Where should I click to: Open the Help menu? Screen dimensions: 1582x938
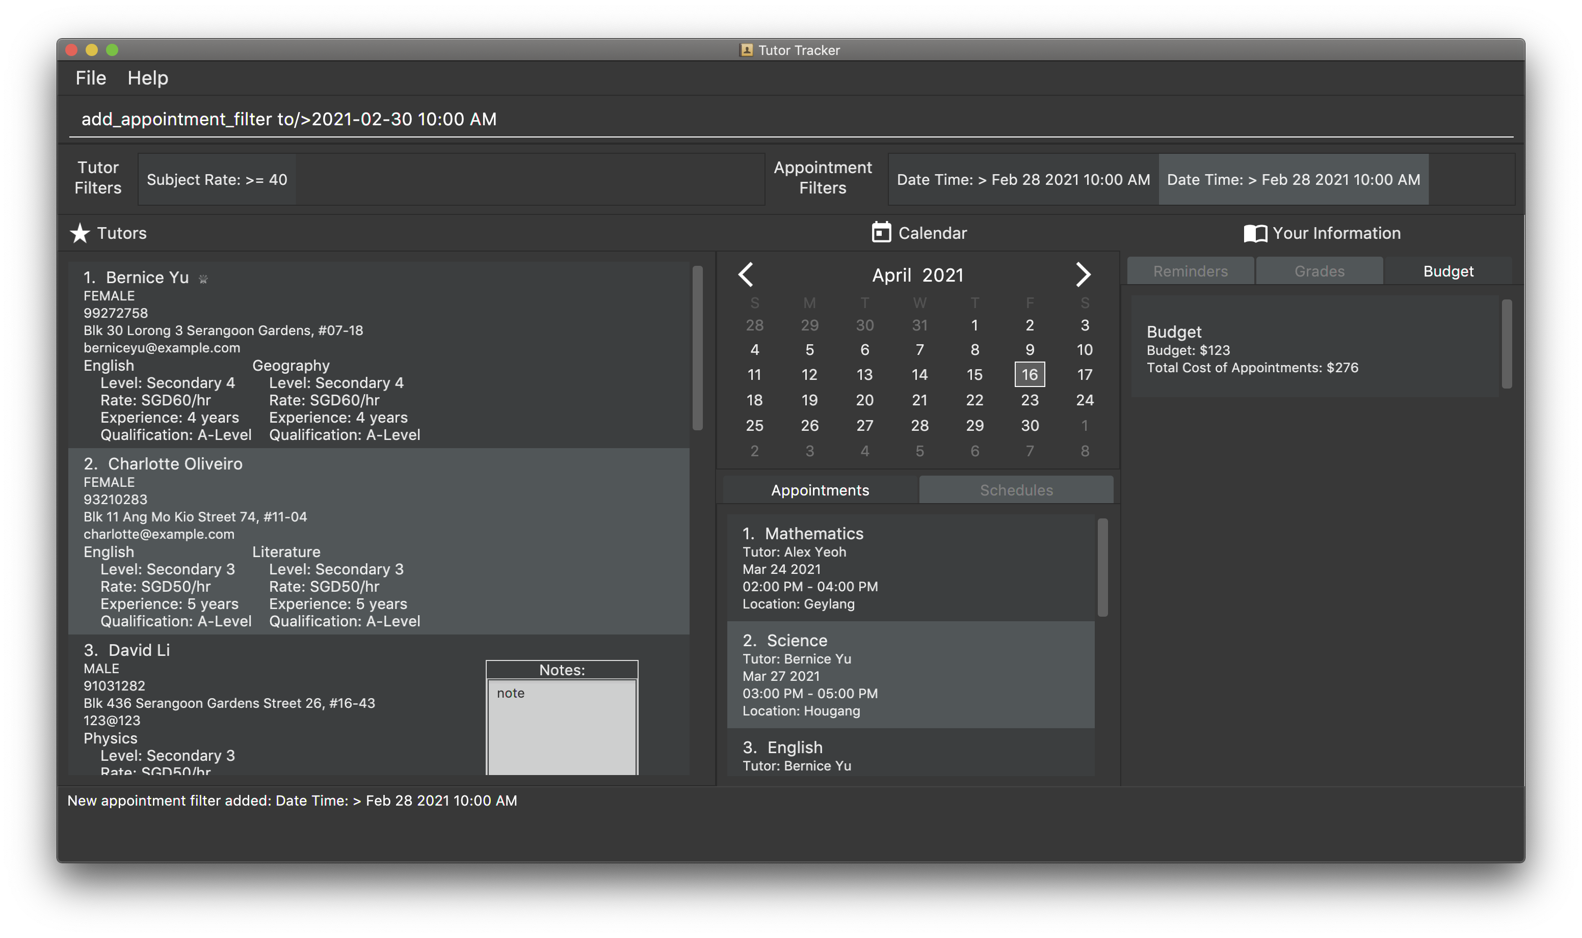(x=147, y=78)
